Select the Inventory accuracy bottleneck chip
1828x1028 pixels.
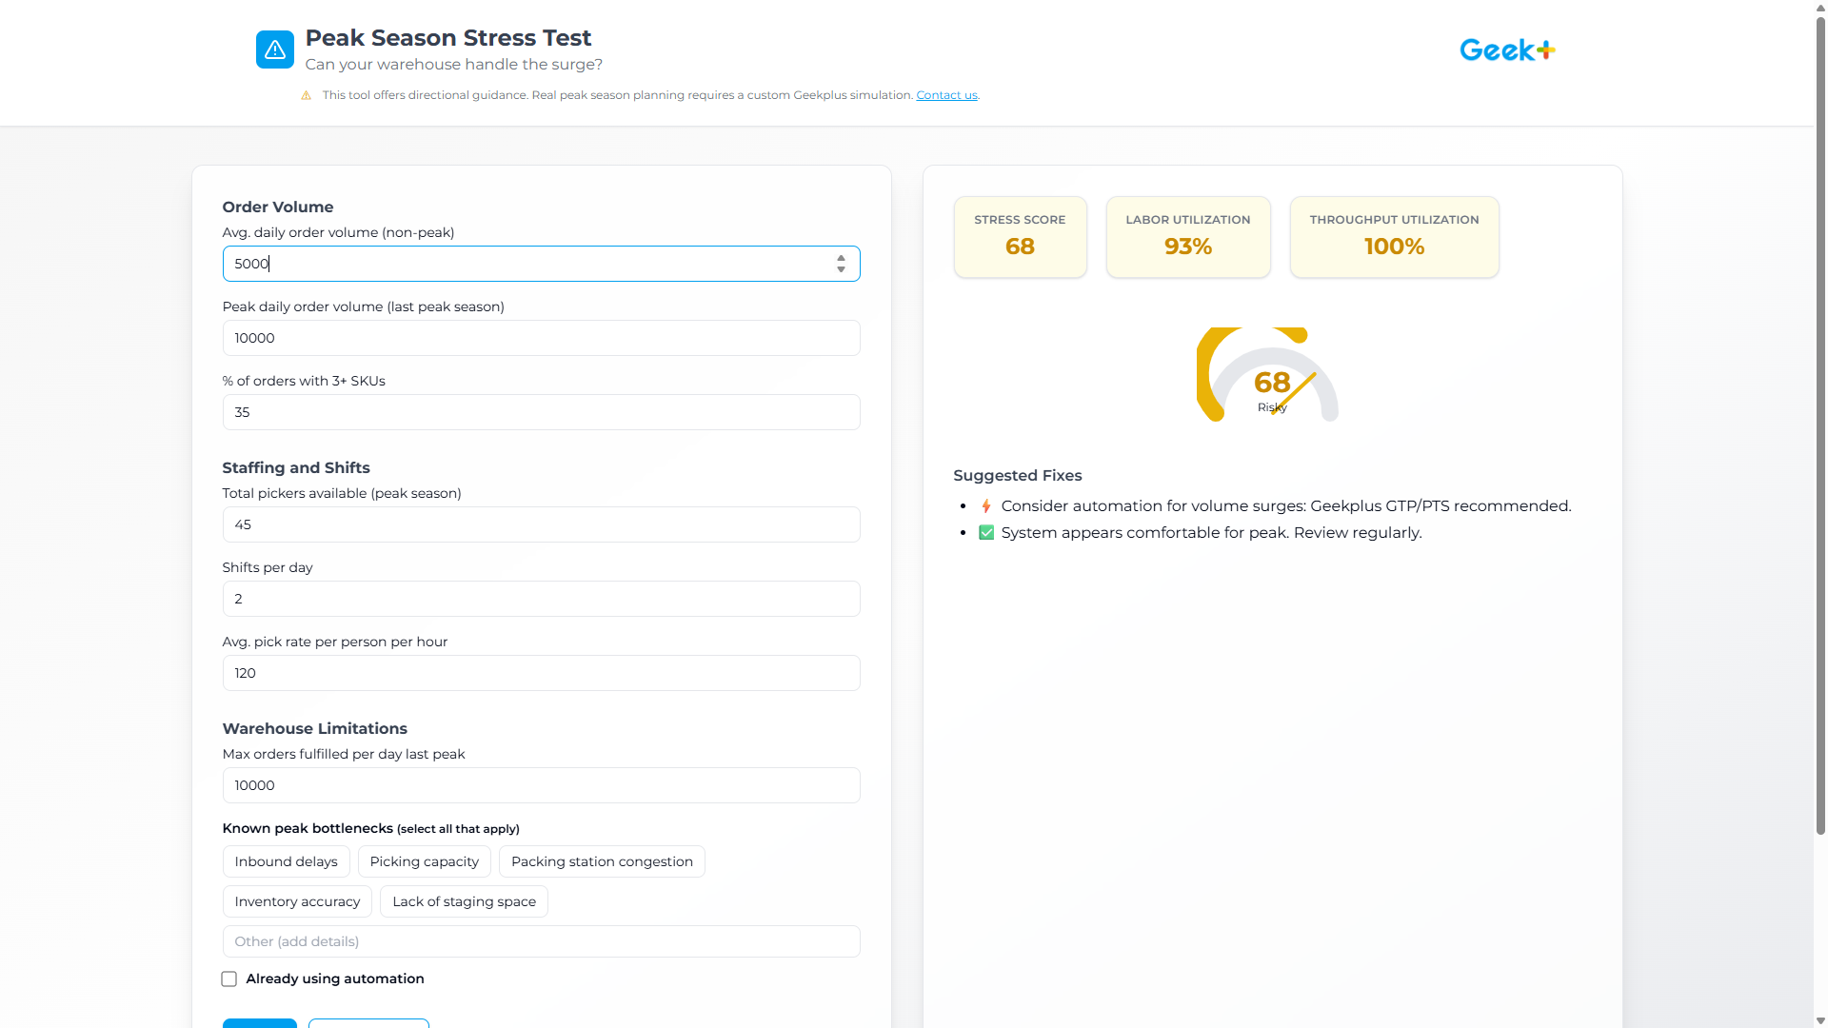[297, 901]
